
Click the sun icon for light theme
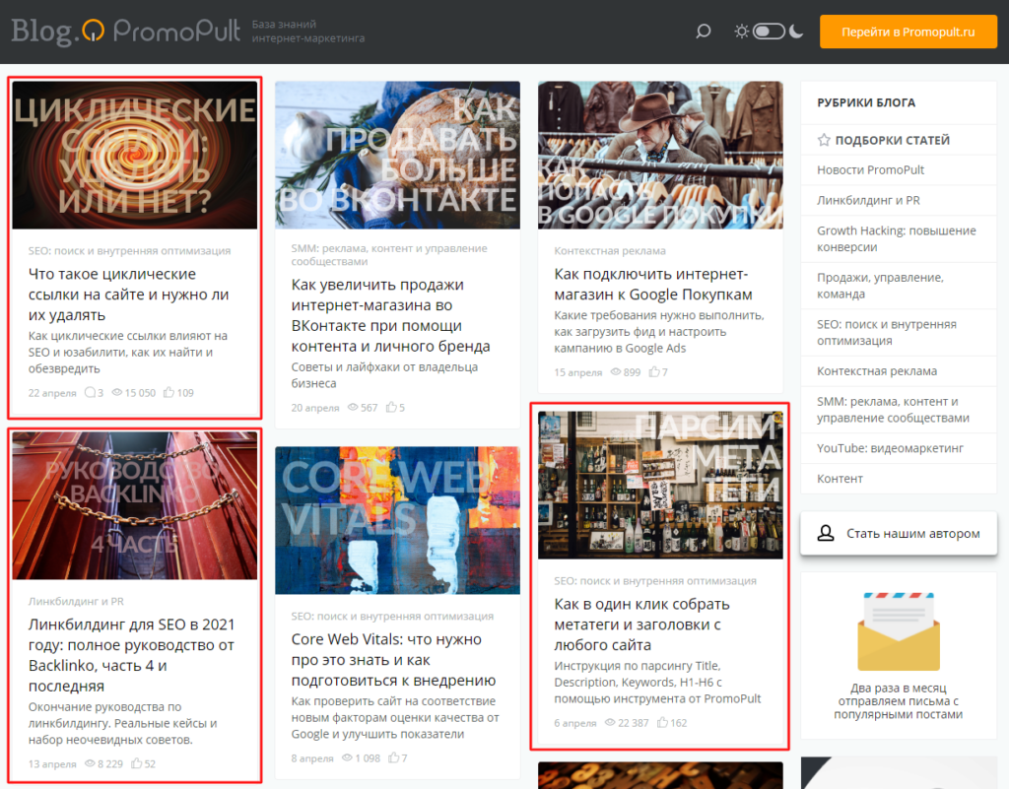[741, 32]
